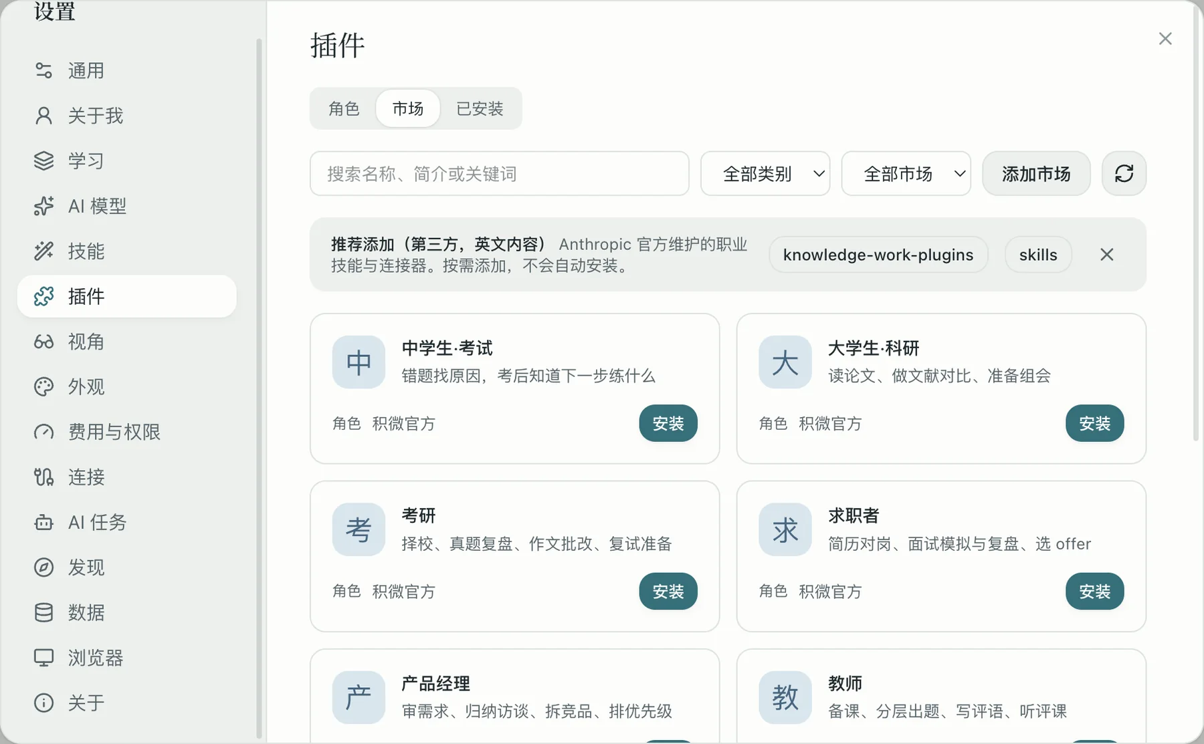Image resolution: width=1204 pixels, height=744 pixels.
Task: Open the 连接 settings section
Action: coord(127,477)
